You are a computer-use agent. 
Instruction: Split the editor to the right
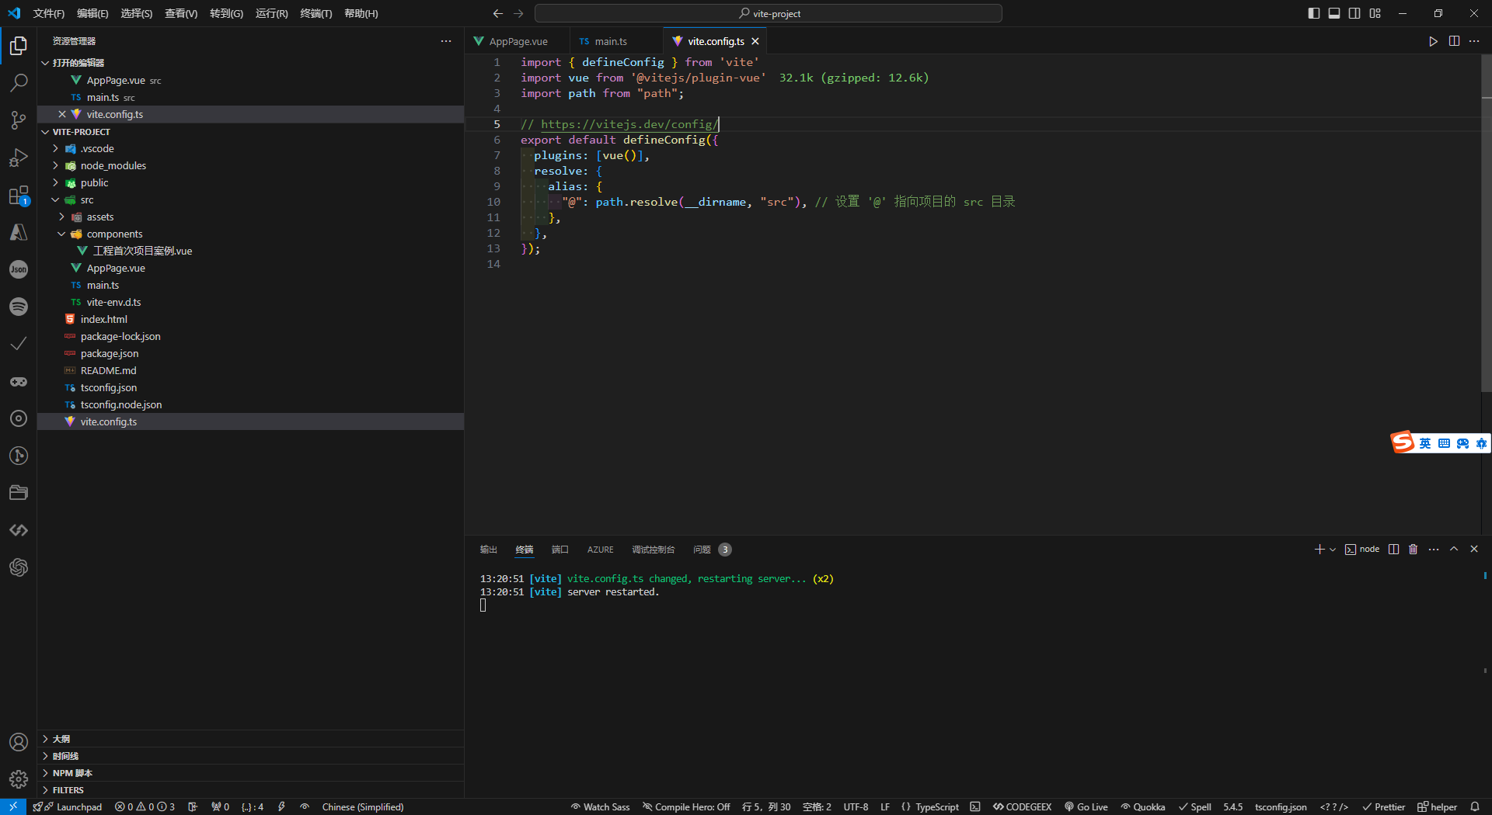[x=1454, y=41]
